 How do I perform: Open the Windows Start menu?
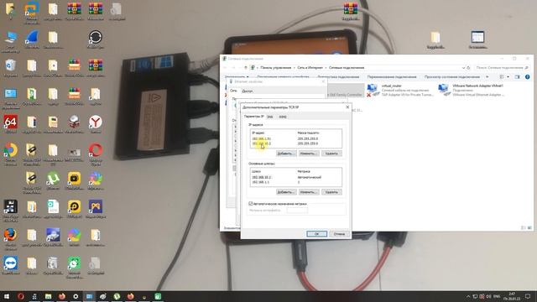(7, 296)
